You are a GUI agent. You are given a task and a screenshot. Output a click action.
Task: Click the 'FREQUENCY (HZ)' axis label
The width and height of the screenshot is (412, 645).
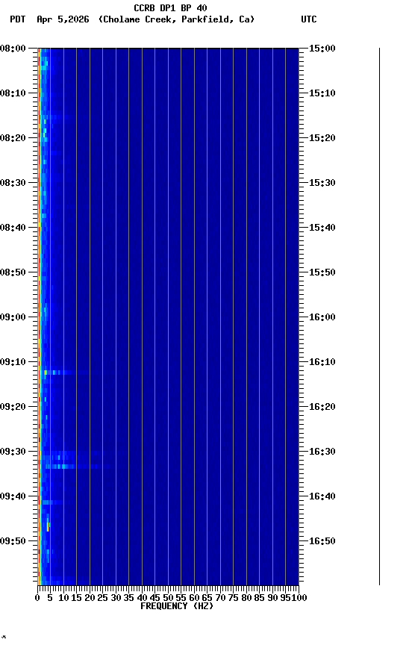click(177, 606)
